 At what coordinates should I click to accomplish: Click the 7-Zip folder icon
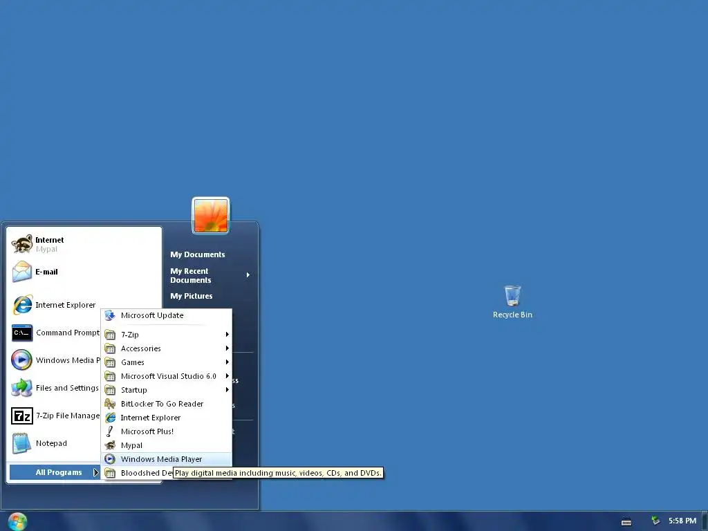[x=110, y=335]
